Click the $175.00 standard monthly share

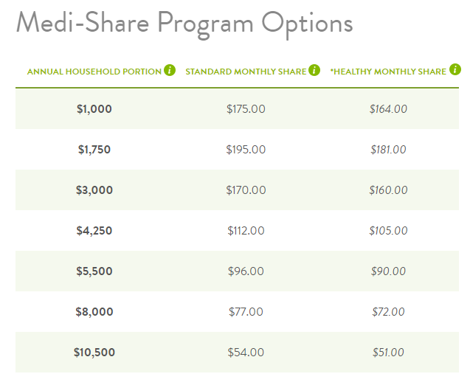(x=246, y=108)
